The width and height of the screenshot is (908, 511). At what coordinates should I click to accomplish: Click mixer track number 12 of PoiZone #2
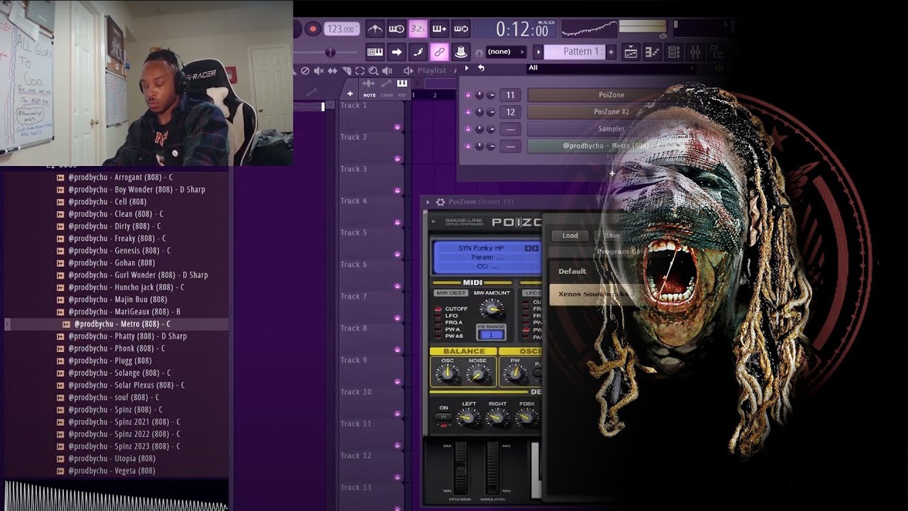[x=511, y=112]
